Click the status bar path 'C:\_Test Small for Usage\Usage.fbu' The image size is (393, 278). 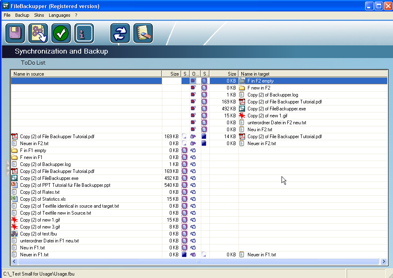pos(39,274)
